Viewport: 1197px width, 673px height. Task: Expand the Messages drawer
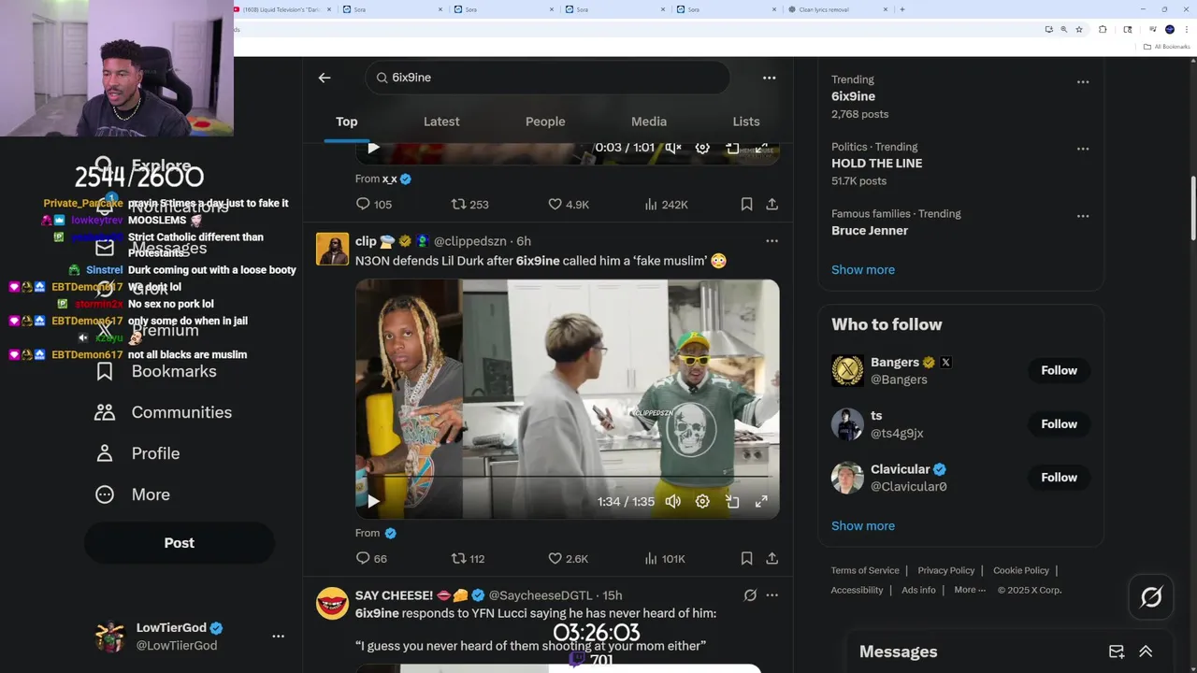click(x=1146, y=652)
